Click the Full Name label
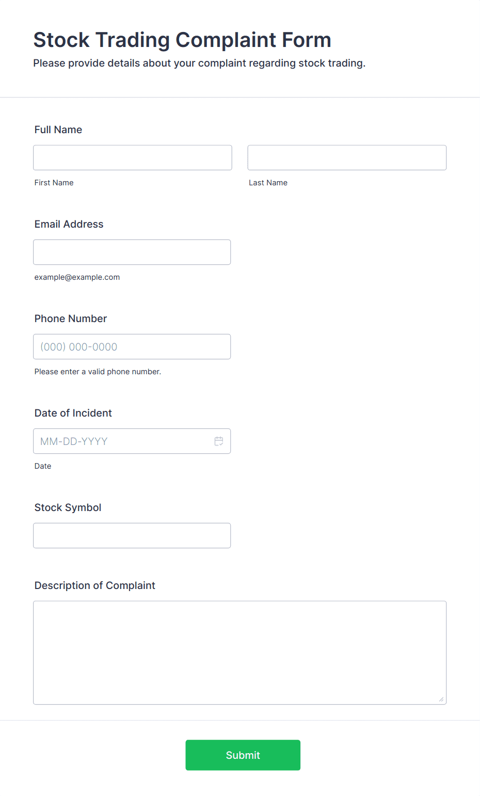This screenshot has width=480, height=796. coord(58,130)
